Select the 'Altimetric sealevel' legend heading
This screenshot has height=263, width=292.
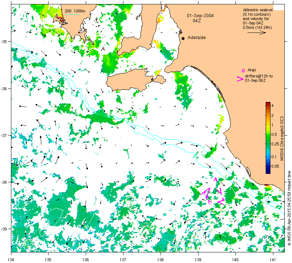point(258,10)
